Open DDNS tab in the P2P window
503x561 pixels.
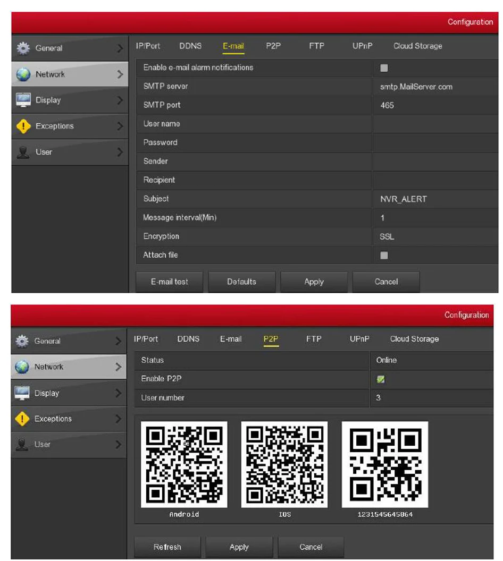(188, 339)
